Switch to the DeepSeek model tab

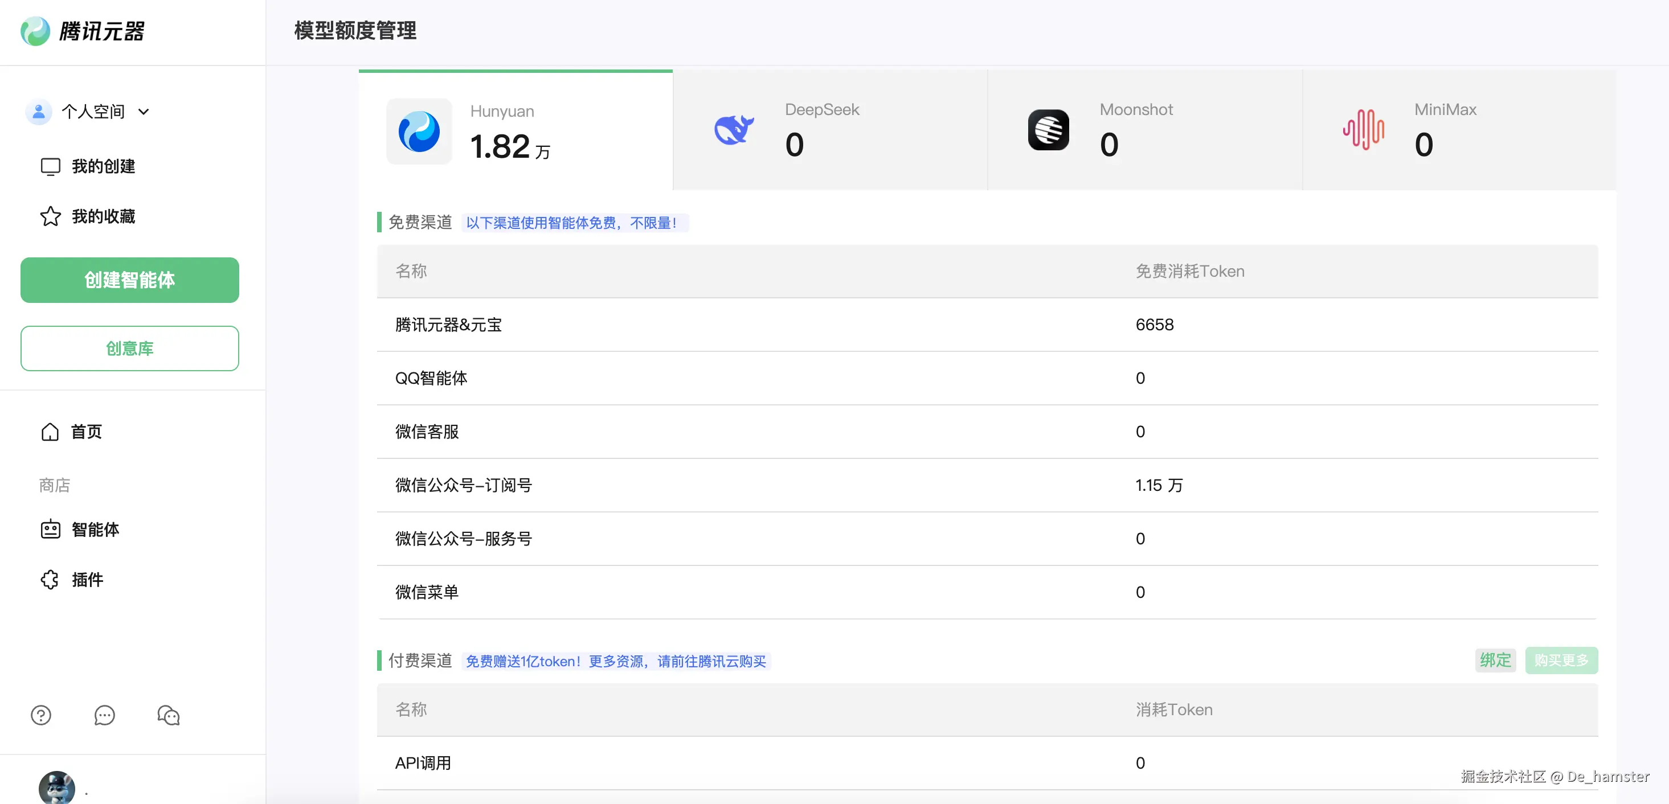(831, 130)
